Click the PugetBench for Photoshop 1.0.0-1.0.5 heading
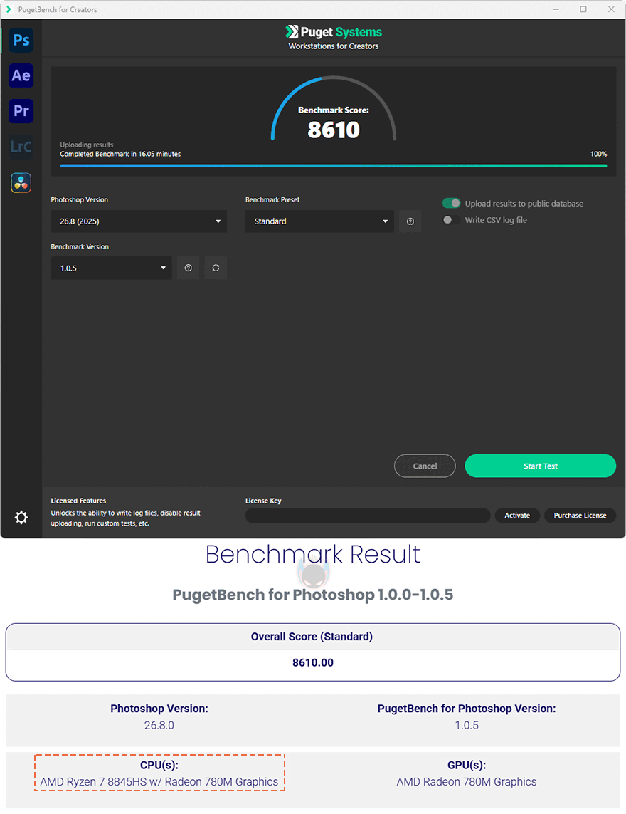 tap(313, 595)
